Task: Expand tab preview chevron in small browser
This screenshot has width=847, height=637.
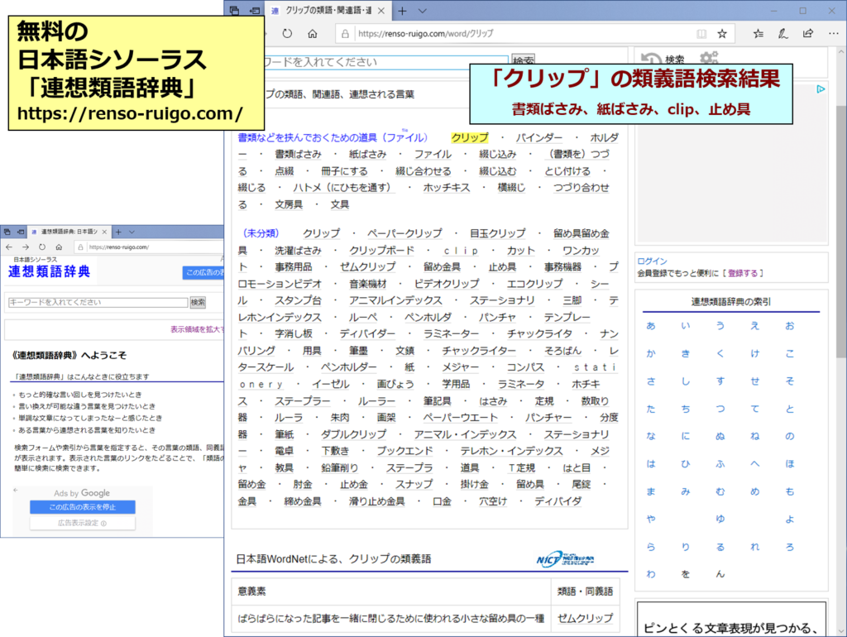Action: tap(132, 232)
